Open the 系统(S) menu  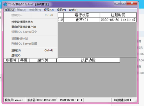[9, 10]
